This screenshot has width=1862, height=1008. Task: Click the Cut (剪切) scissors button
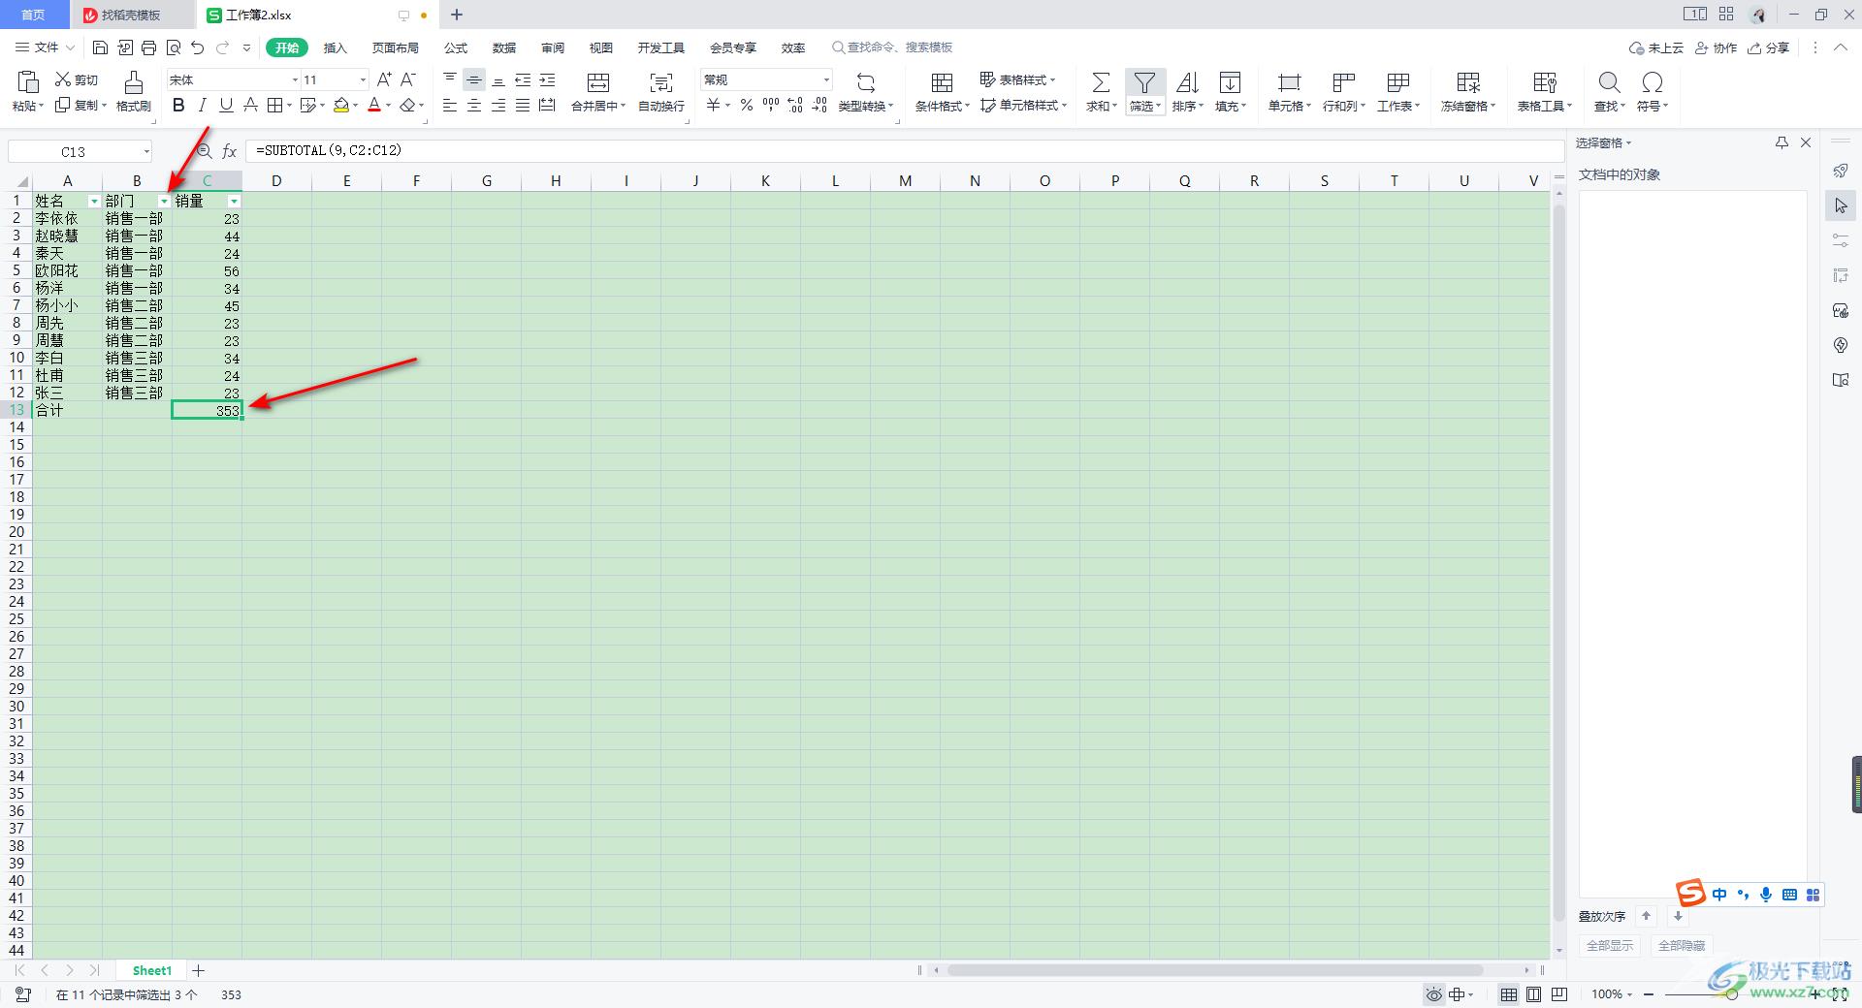pyautogui.click(x=77, y=79)
